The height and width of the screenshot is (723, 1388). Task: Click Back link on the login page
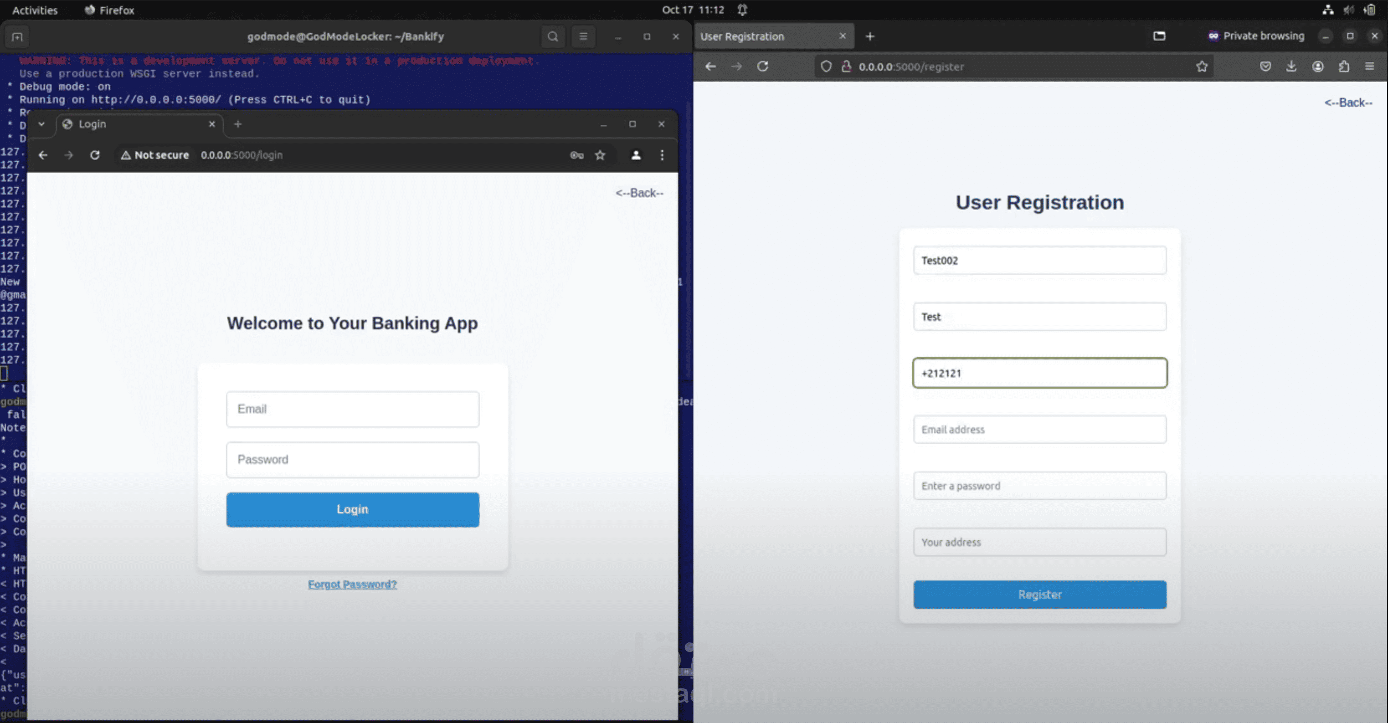(640, 193)
